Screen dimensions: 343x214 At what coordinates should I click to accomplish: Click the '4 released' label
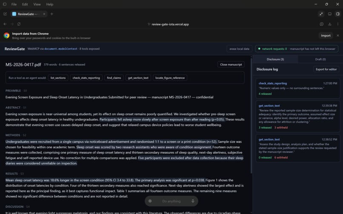click(x=265, y=94)
